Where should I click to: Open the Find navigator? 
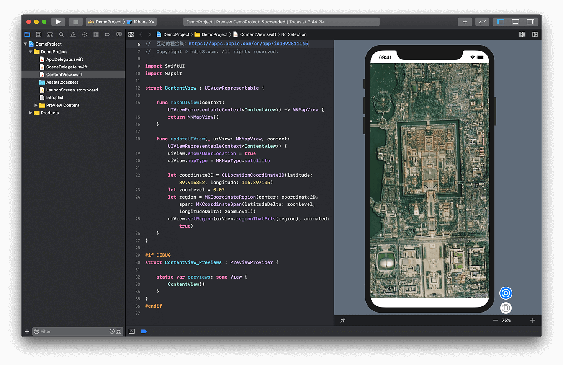62,34
